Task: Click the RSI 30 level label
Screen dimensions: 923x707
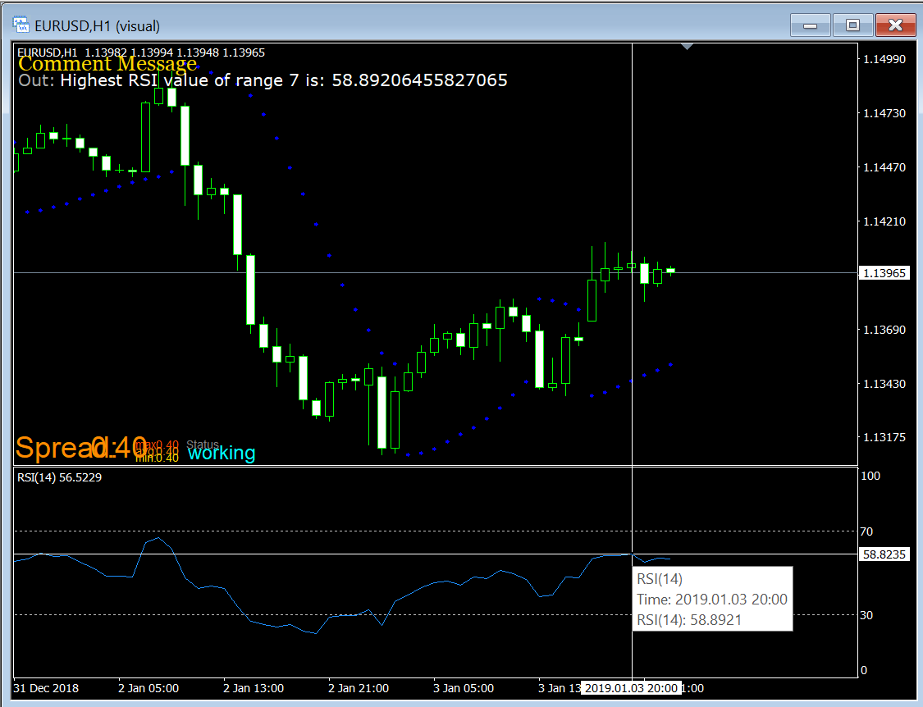Action: coord(866,615)
